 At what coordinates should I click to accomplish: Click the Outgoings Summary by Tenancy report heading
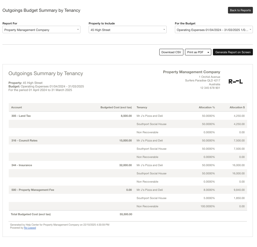46,73
